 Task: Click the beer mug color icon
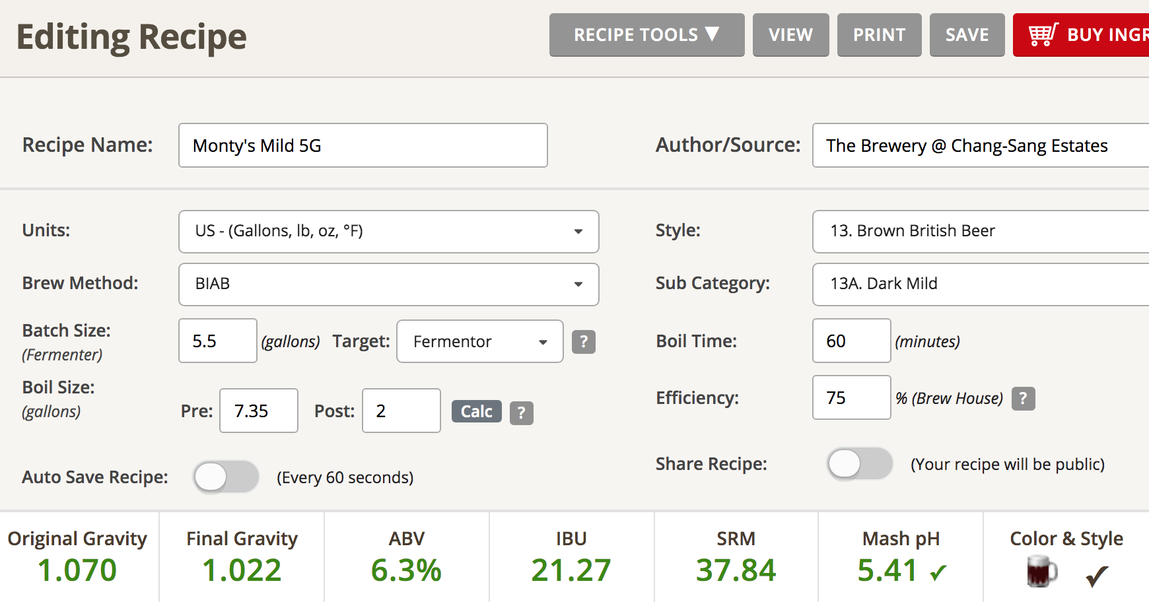pyautogui.click(x=1041, y=571)
